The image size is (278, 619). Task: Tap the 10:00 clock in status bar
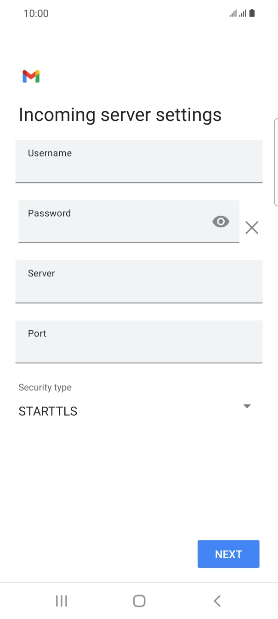tap(36, 13)
